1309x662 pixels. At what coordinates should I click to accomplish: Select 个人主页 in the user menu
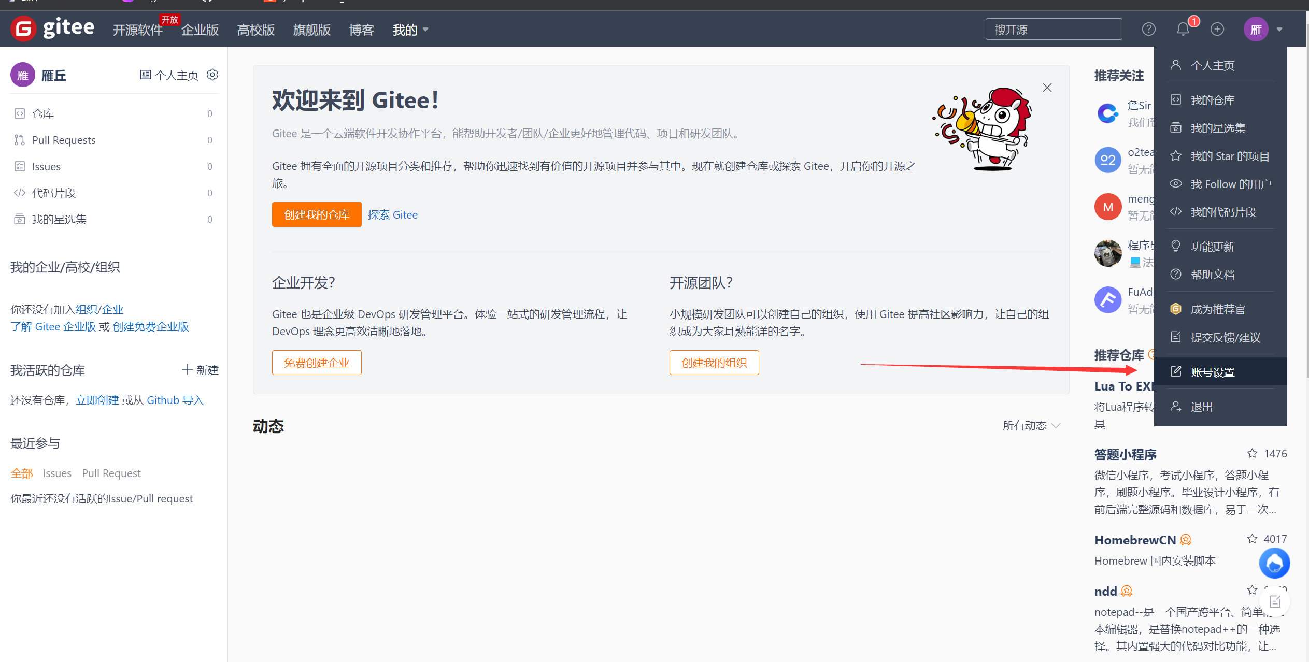(x=1220, y=65)
